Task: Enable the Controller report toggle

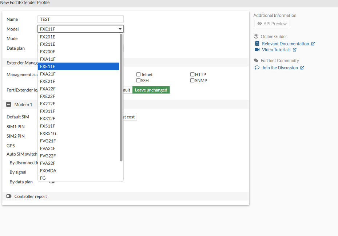Action: (x=9, y=196)
